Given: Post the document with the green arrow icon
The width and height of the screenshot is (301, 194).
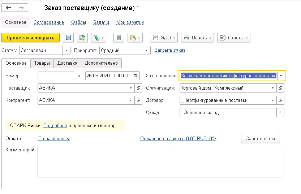Looking at the screenshot, I should pos(82,38).
